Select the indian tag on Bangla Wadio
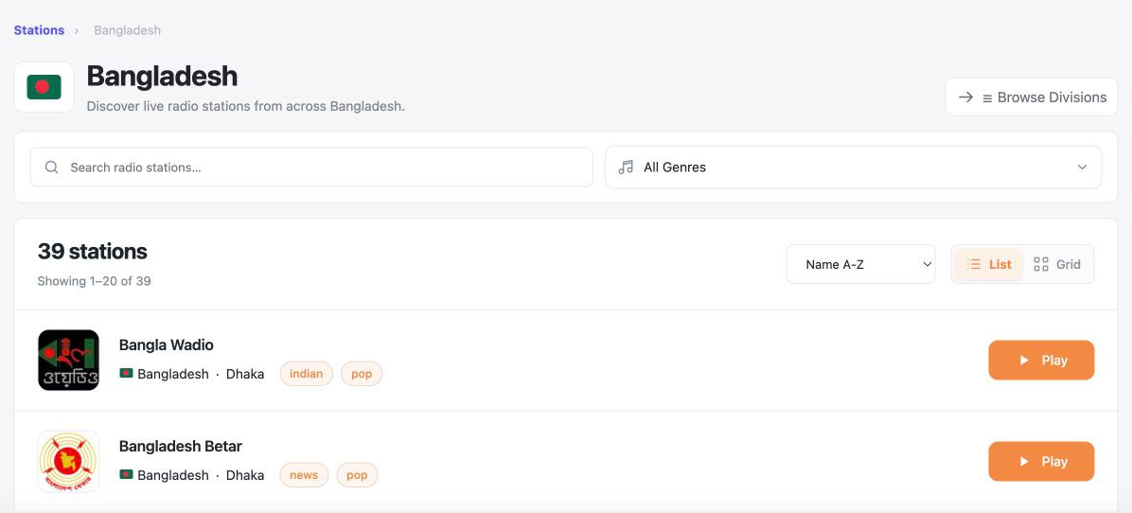 point(306,374)
